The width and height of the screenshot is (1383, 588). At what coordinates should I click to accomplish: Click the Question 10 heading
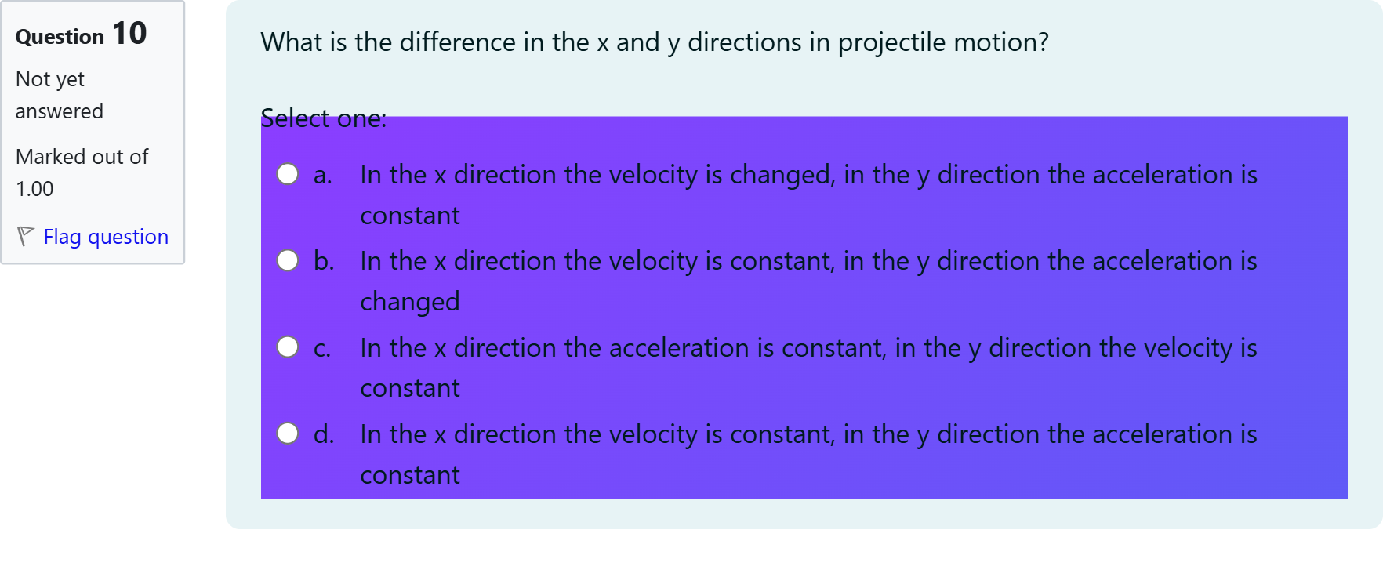81,33
